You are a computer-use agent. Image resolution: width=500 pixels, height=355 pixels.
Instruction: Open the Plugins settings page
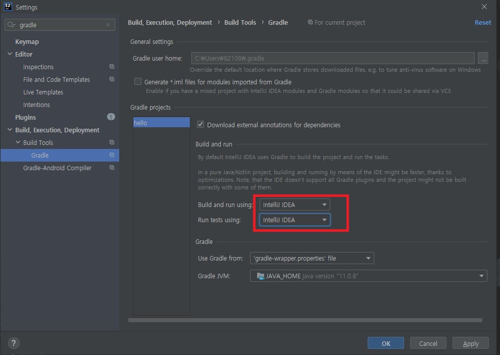(x=26, y=117)
